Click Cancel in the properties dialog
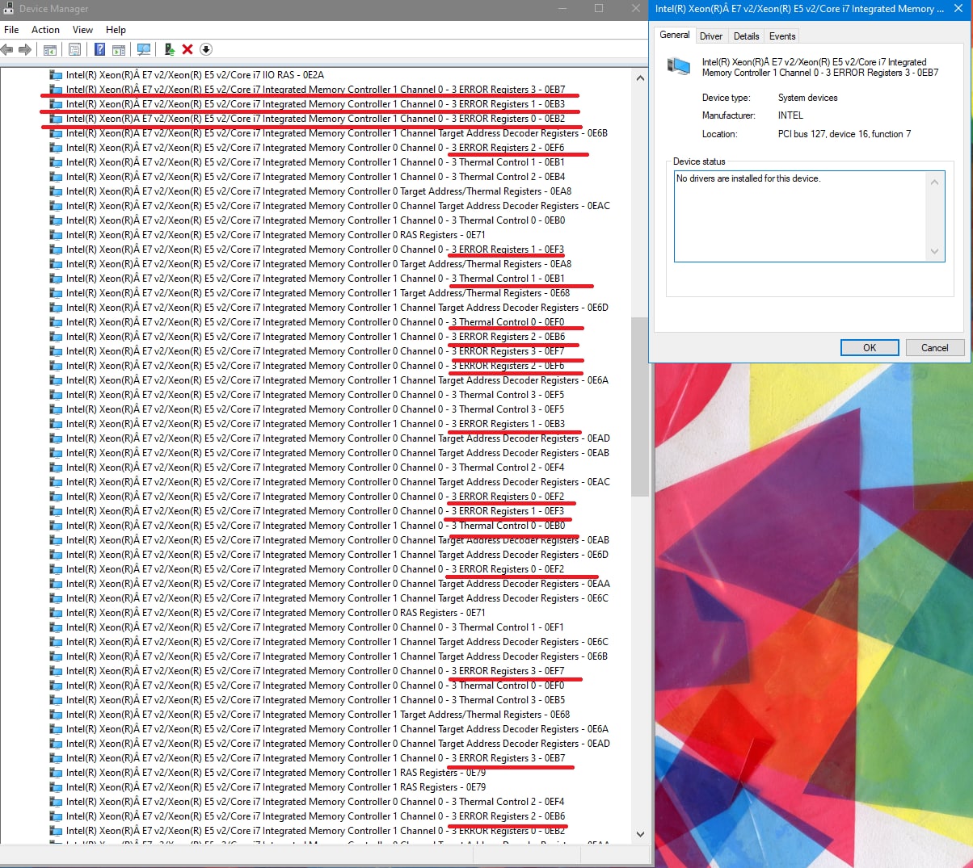The height and width of the screenshot is (868, 973). tap(935, 348)
